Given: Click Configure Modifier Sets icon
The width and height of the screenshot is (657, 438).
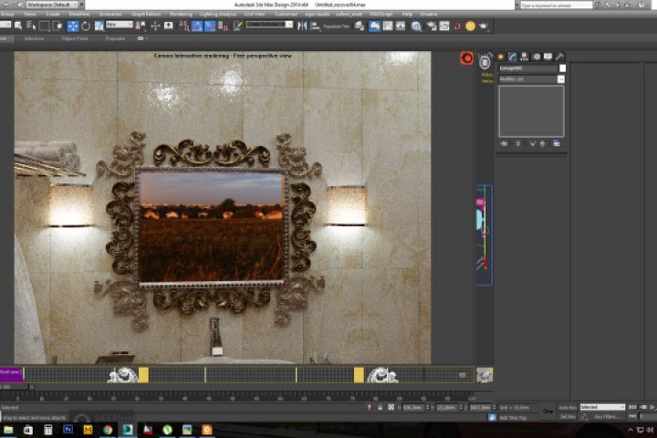Looking at the screenshot, I should [557, 143].
